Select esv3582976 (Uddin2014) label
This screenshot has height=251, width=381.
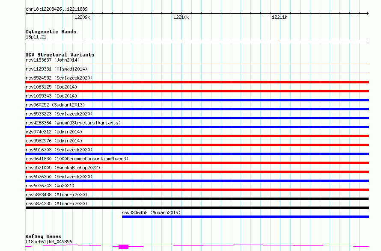(54, 141)
